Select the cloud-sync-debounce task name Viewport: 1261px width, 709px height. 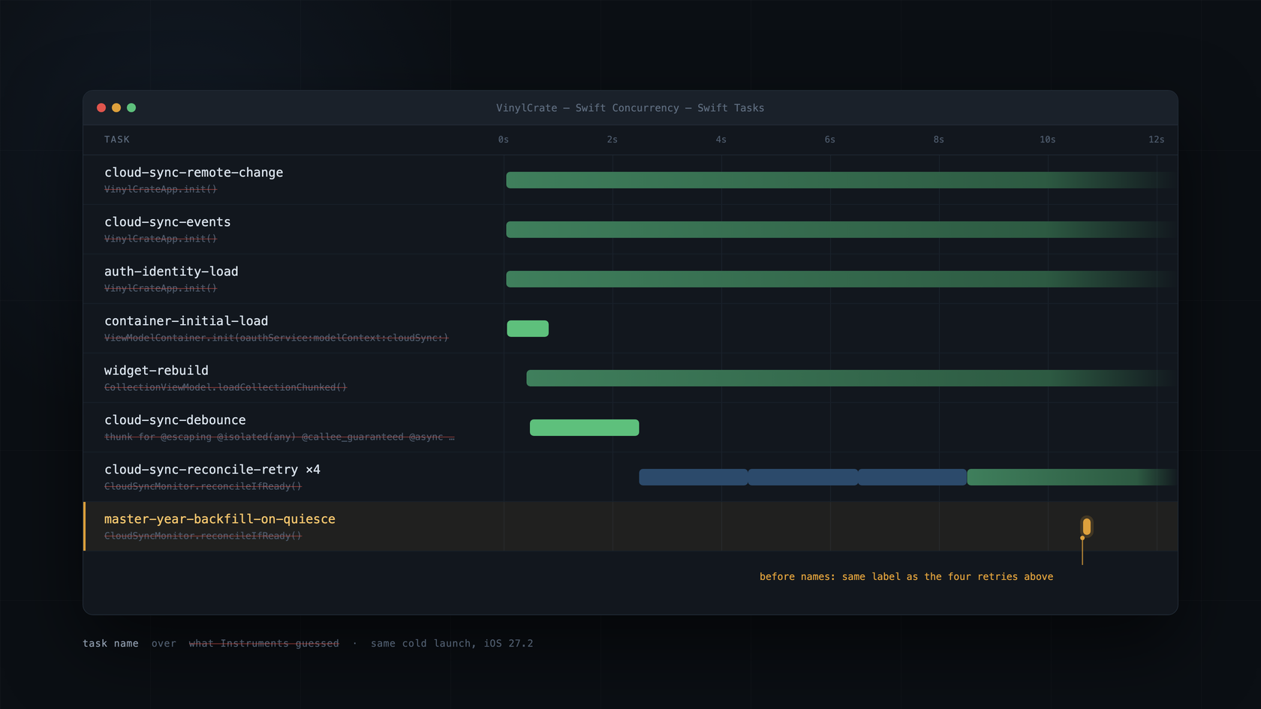tap(175, 420)
